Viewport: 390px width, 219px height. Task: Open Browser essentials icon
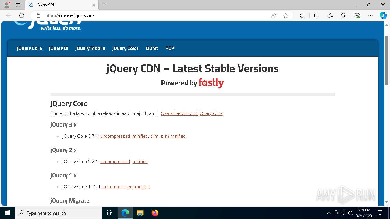click(x=357, y=16)
